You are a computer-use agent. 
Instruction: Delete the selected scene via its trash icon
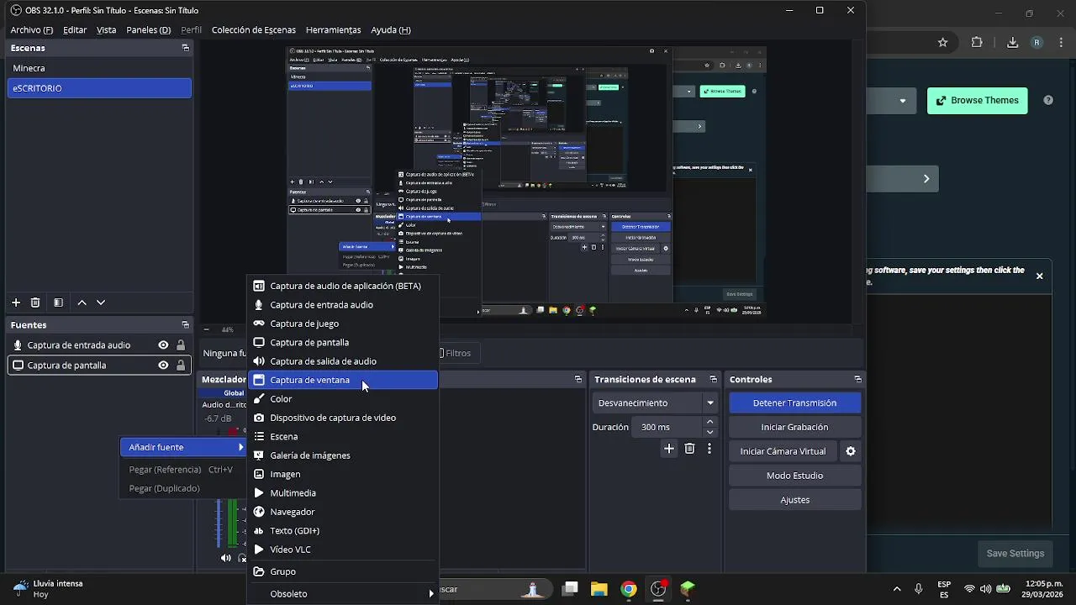[x=35, y=302]
